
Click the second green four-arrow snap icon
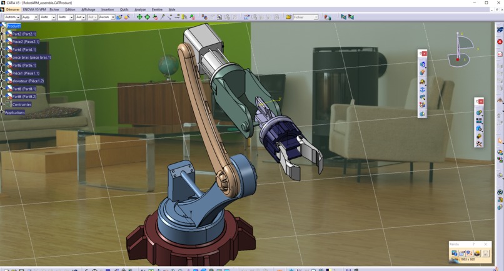pyautogui.click(x=147, y=17)
